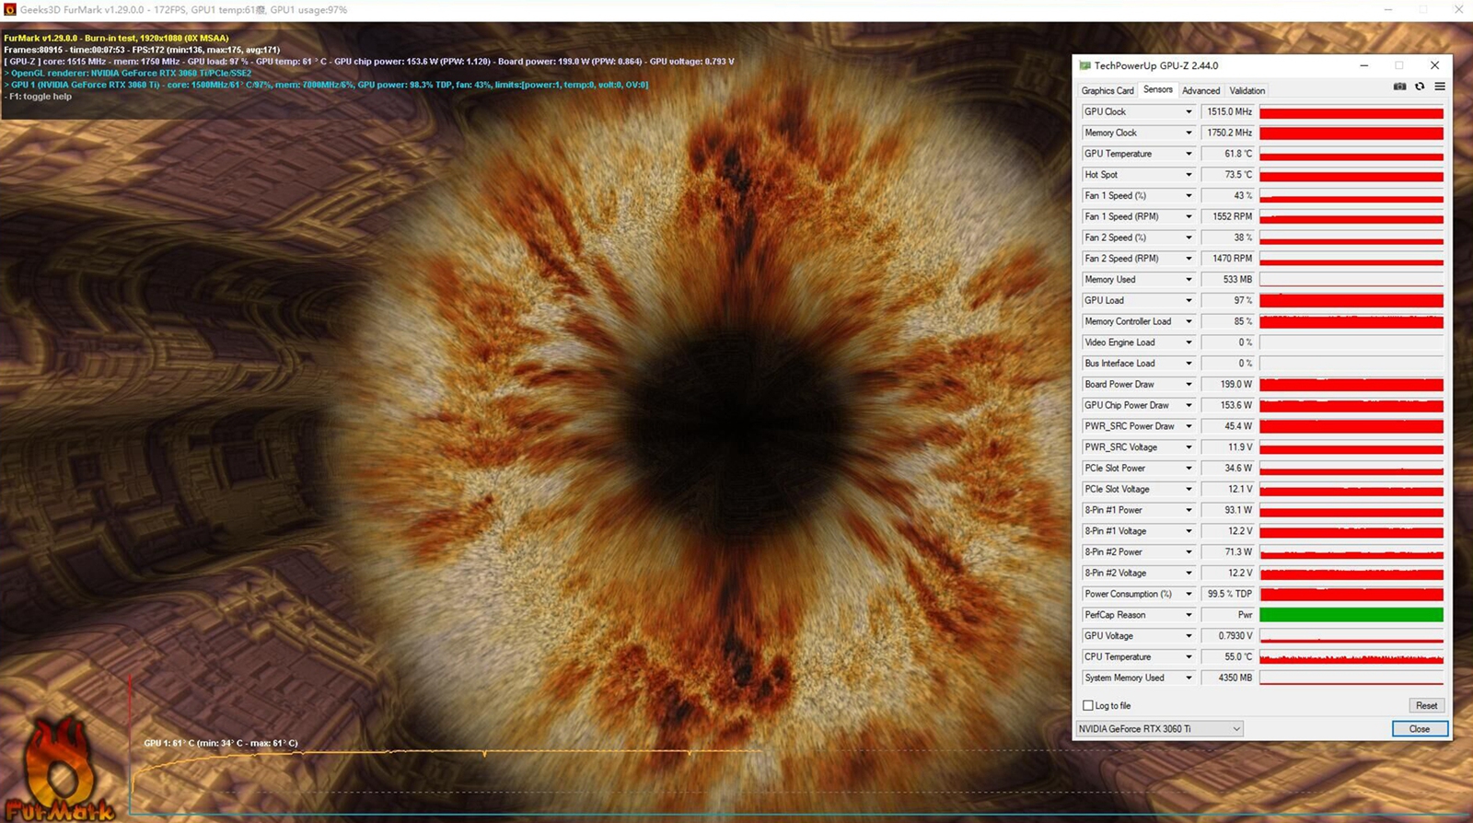Click the FurMark title bar flame icon
Screen dimensions: 1473x823
tap(10, 9)
